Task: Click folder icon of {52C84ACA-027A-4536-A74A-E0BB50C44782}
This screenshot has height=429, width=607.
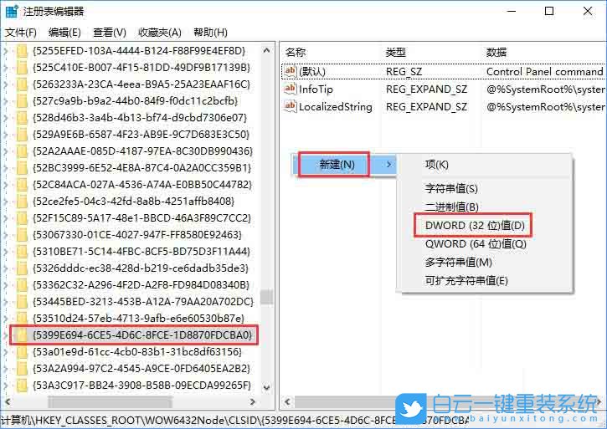Action: (x=22, y=185)
